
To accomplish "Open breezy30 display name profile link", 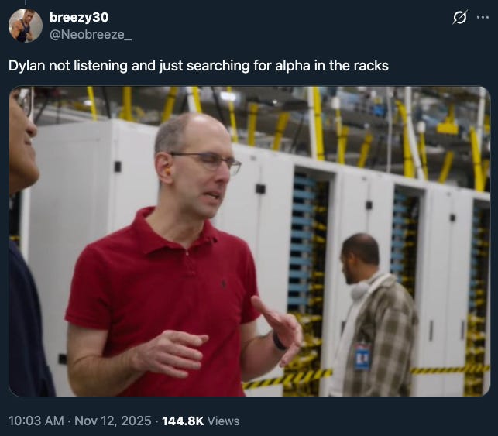I will coord(79,17).
